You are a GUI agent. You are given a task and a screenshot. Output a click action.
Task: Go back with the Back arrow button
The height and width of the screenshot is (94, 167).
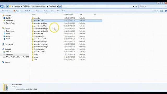pyautogui.click(x=2, y=6)
